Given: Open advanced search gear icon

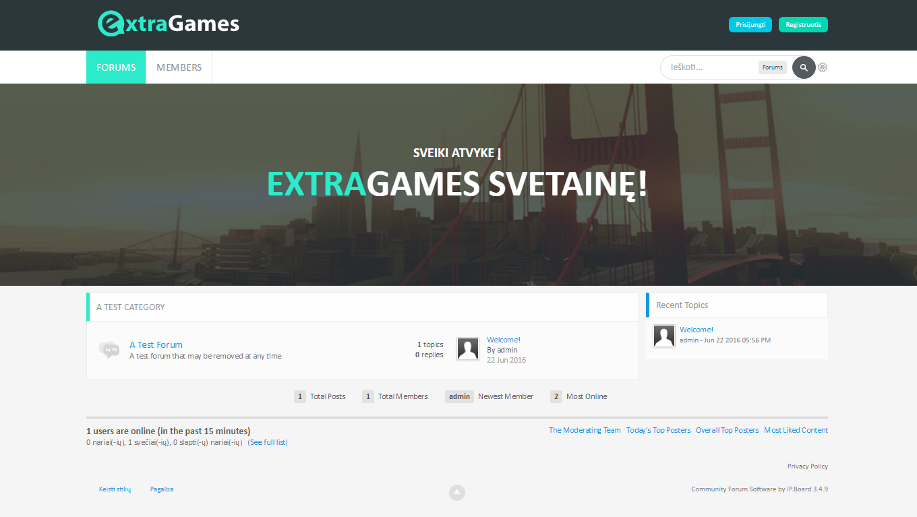Looking at the screenshot, I should 823,67.
